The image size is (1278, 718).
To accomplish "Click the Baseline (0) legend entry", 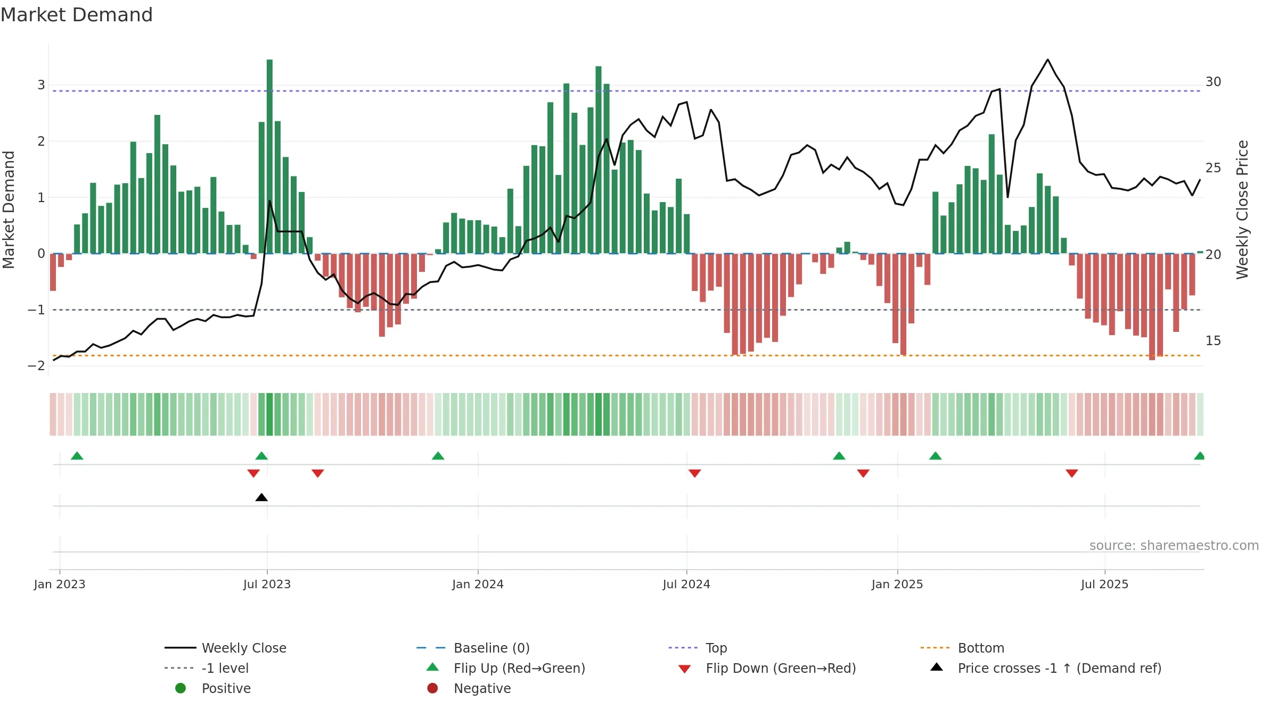I will coord(473,648).
